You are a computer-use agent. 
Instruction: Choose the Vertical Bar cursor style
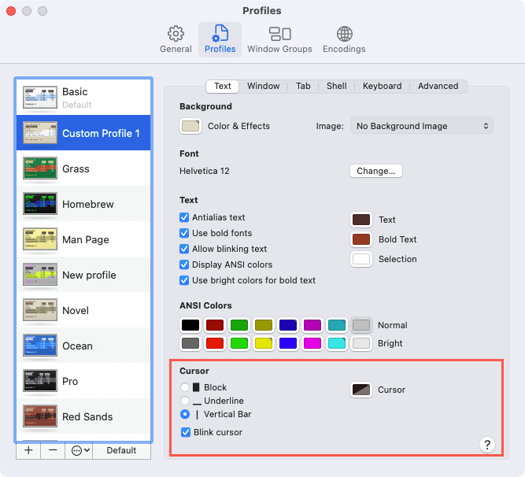(x=185, y=414)
